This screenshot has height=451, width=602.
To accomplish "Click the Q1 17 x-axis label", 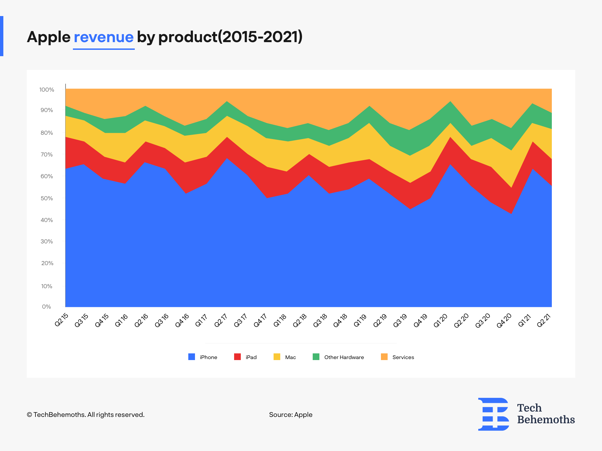I will 202,320.
